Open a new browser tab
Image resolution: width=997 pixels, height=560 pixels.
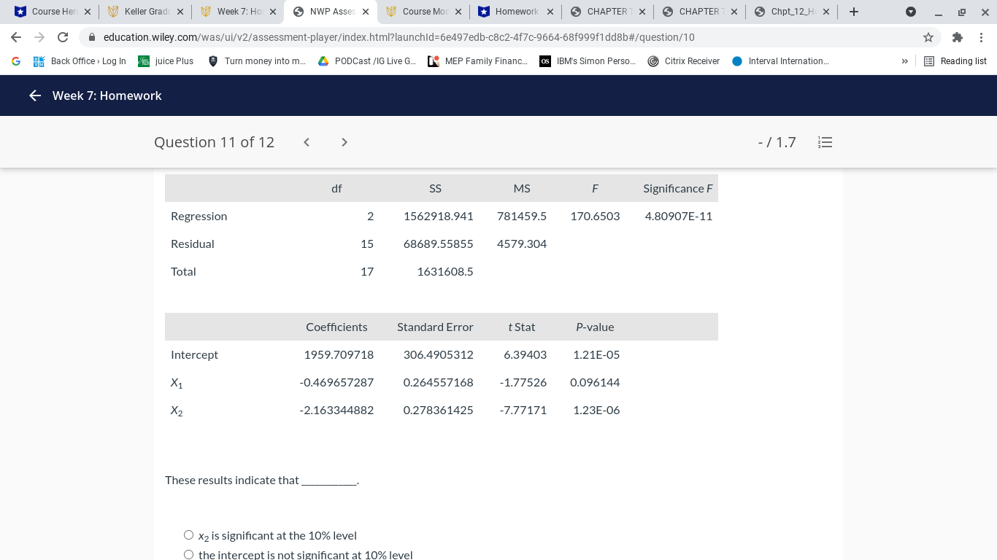(854, 12)
